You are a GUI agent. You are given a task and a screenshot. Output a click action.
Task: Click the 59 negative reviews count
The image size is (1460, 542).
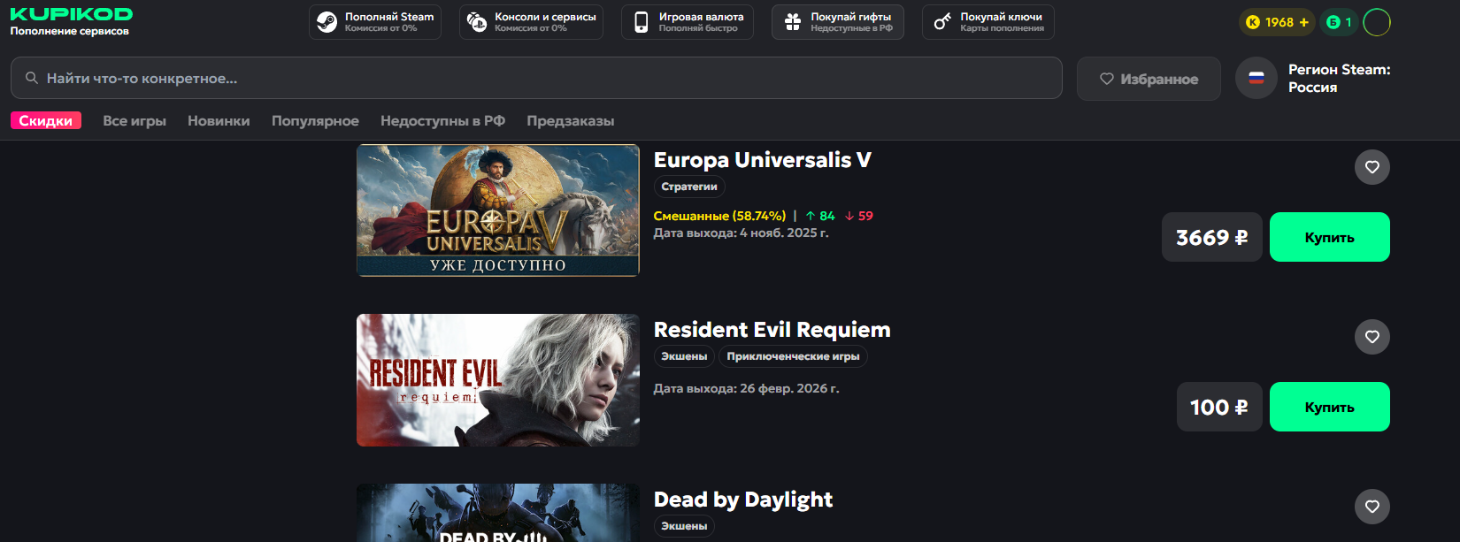[x=859, y=216]
